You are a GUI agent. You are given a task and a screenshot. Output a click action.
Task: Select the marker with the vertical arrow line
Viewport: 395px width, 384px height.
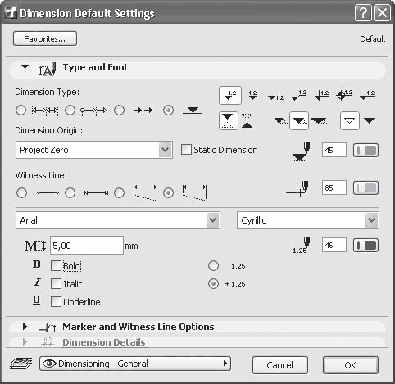pyautogui.click(x=321, y=95)
